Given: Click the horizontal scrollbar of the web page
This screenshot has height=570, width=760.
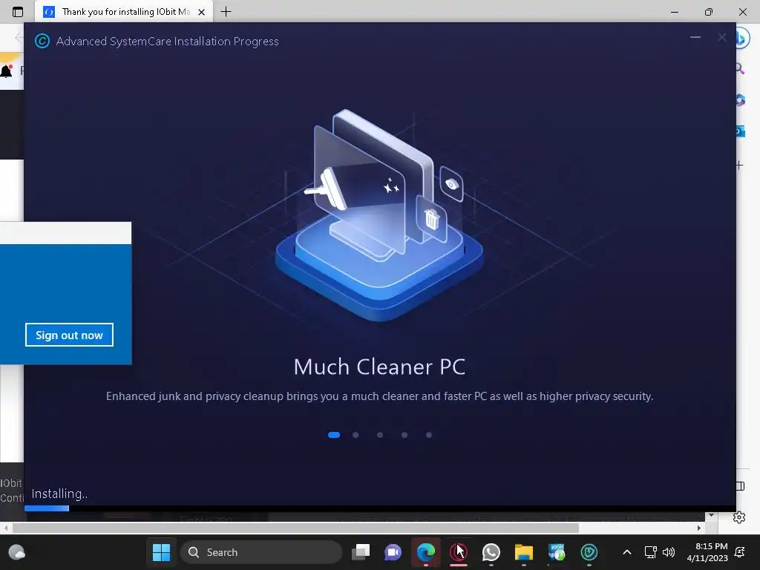Looking at the screenshot, I should point(295,528).
